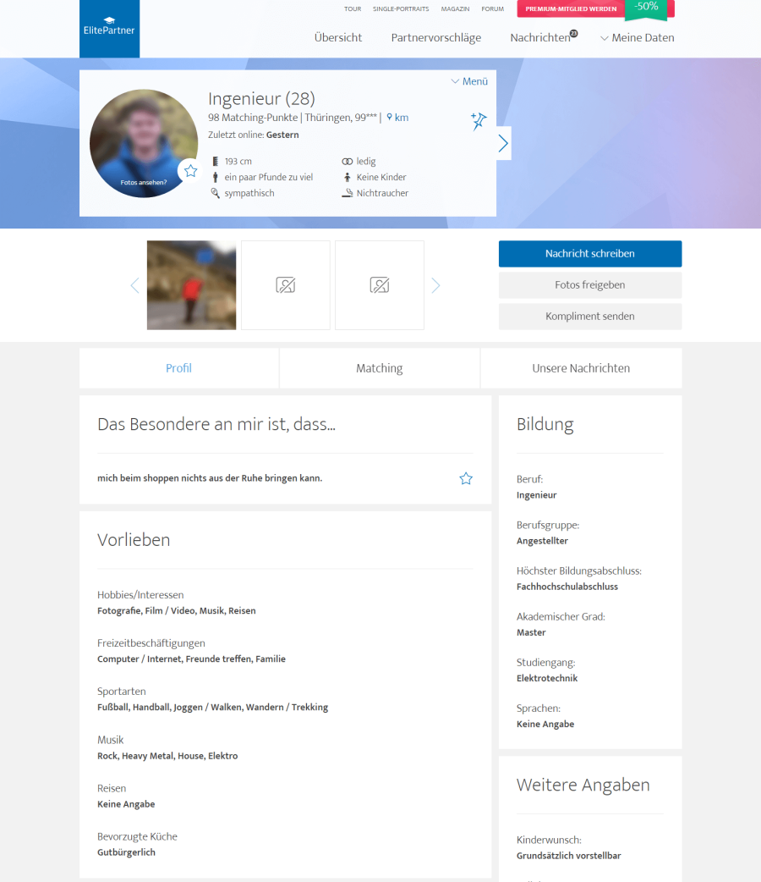Click the second hidden photo placeholder icon
This screenshot has width=761, height=882.
380,285
